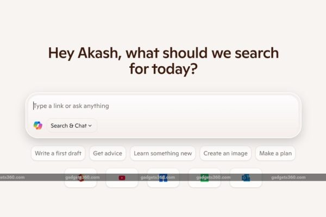Choose the 'Get advice' suggestion chip
This screenshot has width=326, height=217.
(108, 154)
